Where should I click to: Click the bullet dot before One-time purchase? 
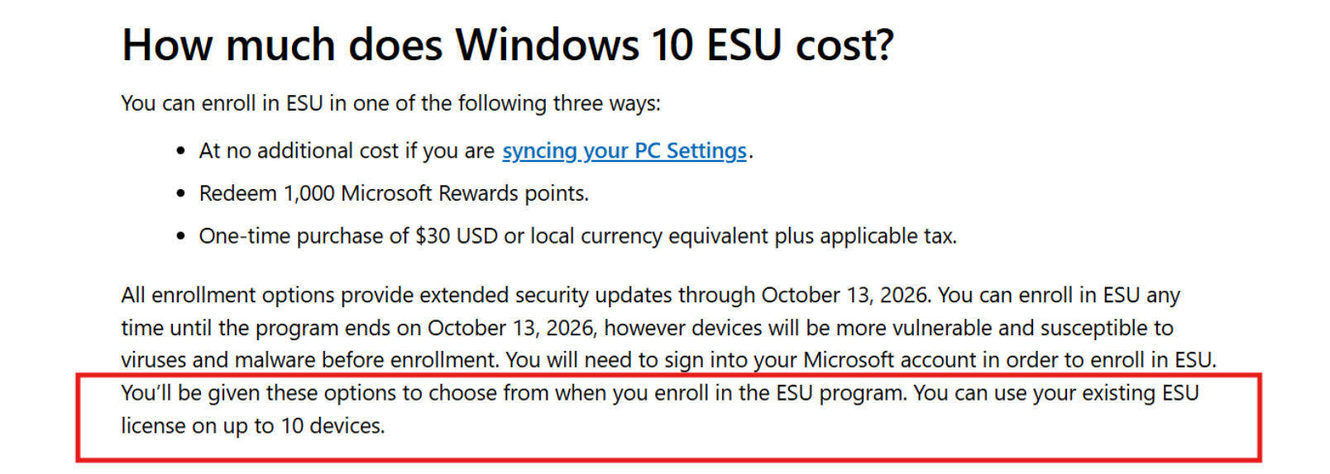(x=181, y=237)
